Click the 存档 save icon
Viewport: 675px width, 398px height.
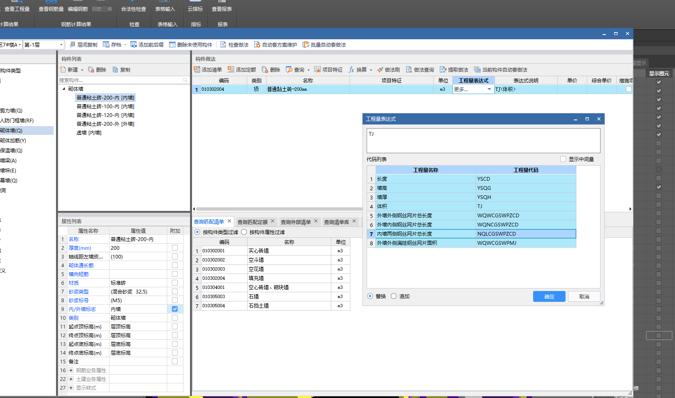click(106, 45)
